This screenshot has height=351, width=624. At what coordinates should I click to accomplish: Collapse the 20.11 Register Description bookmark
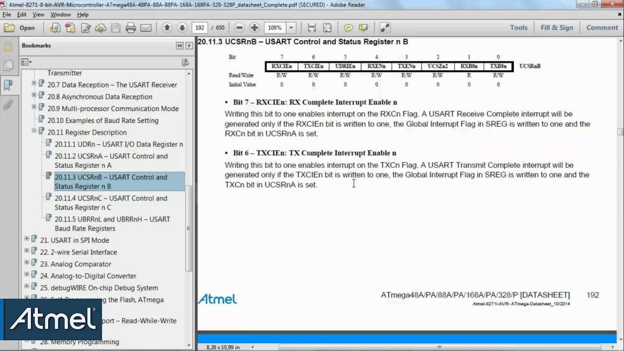34,131
